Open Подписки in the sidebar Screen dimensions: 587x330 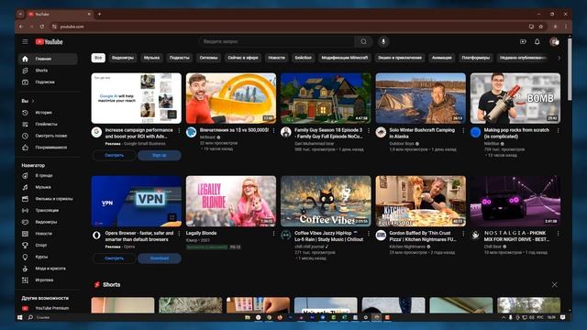tap(48, 82)
